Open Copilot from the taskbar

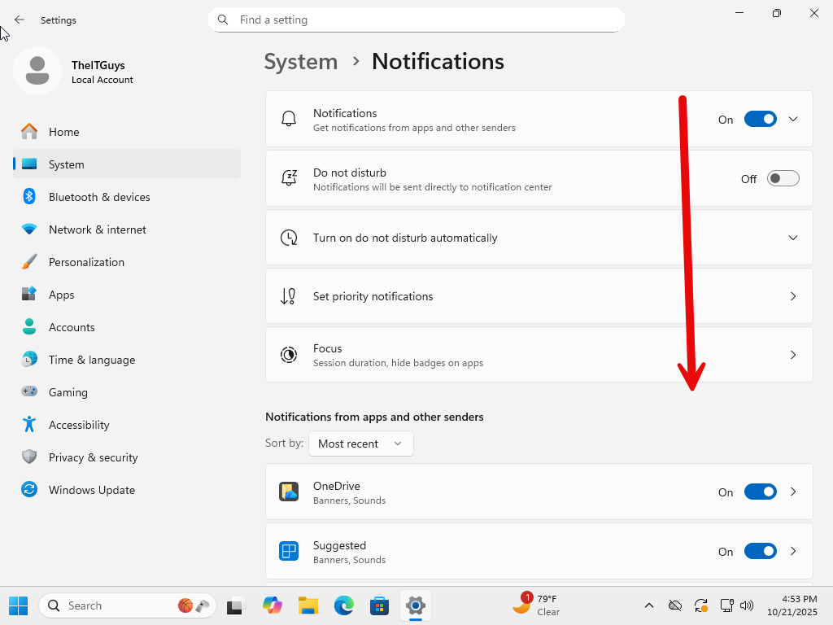(272, 605)
